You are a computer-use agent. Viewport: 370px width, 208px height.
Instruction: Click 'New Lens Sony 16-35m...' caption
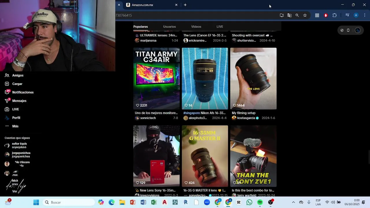(x=155, y=190)
